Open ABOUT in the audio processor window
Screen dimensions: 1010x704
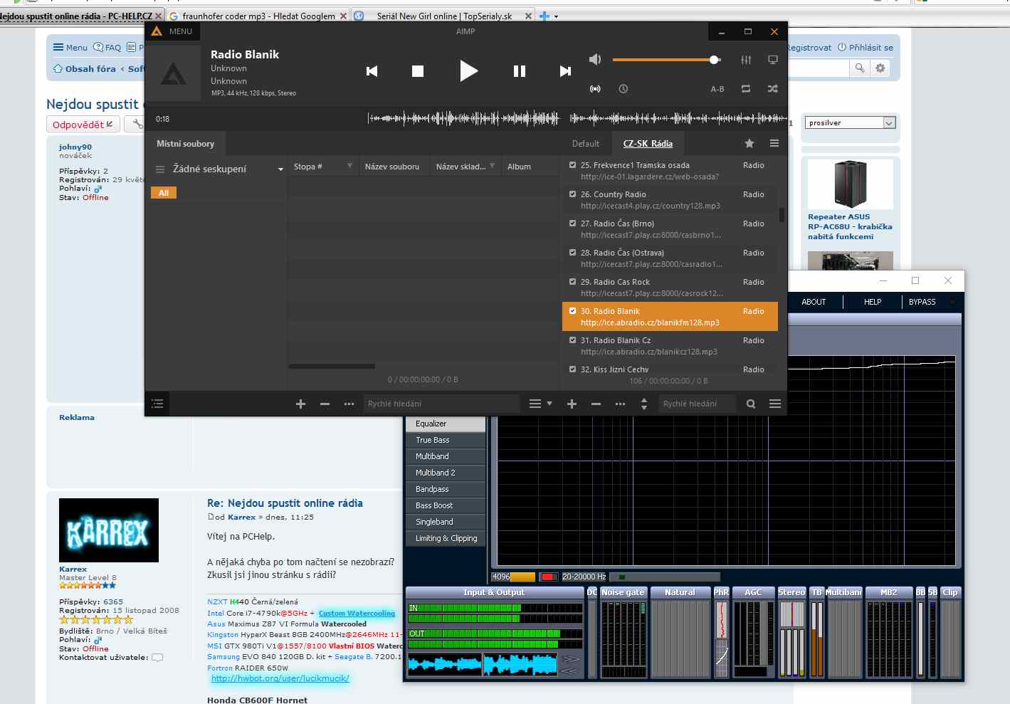(x=814, y=302)
